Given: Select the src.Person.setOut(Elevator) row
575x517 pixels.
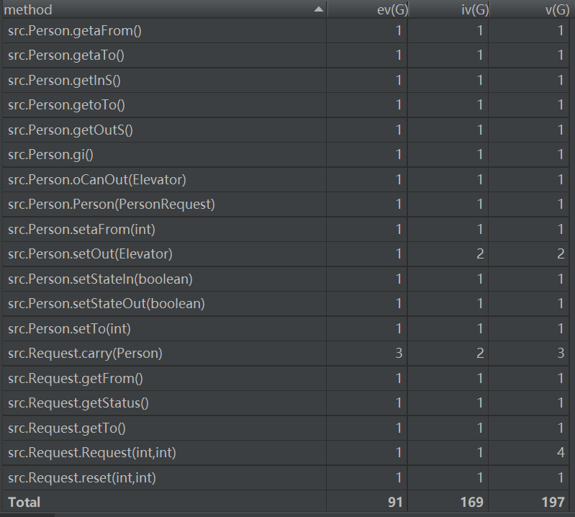Looking at the screenshot, I should tap(286, 254).
